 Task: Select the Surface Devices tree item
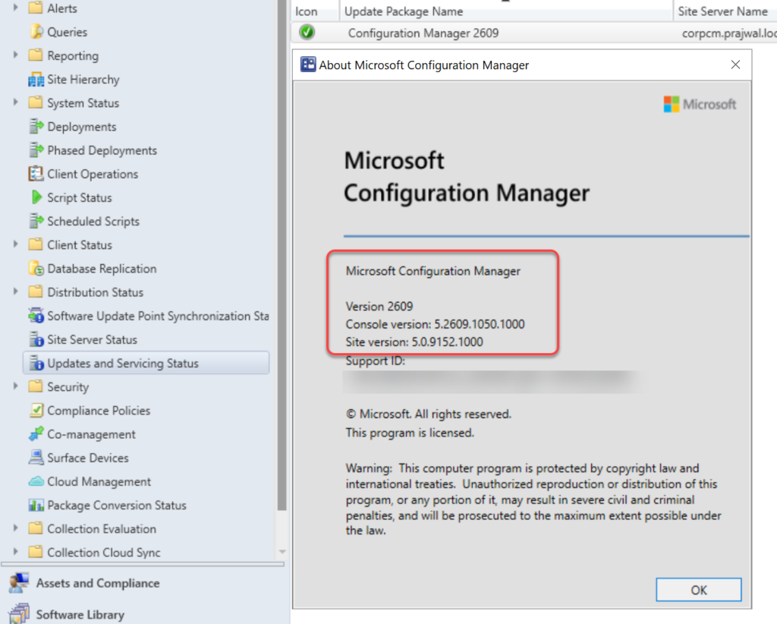[x=88, y=458]
